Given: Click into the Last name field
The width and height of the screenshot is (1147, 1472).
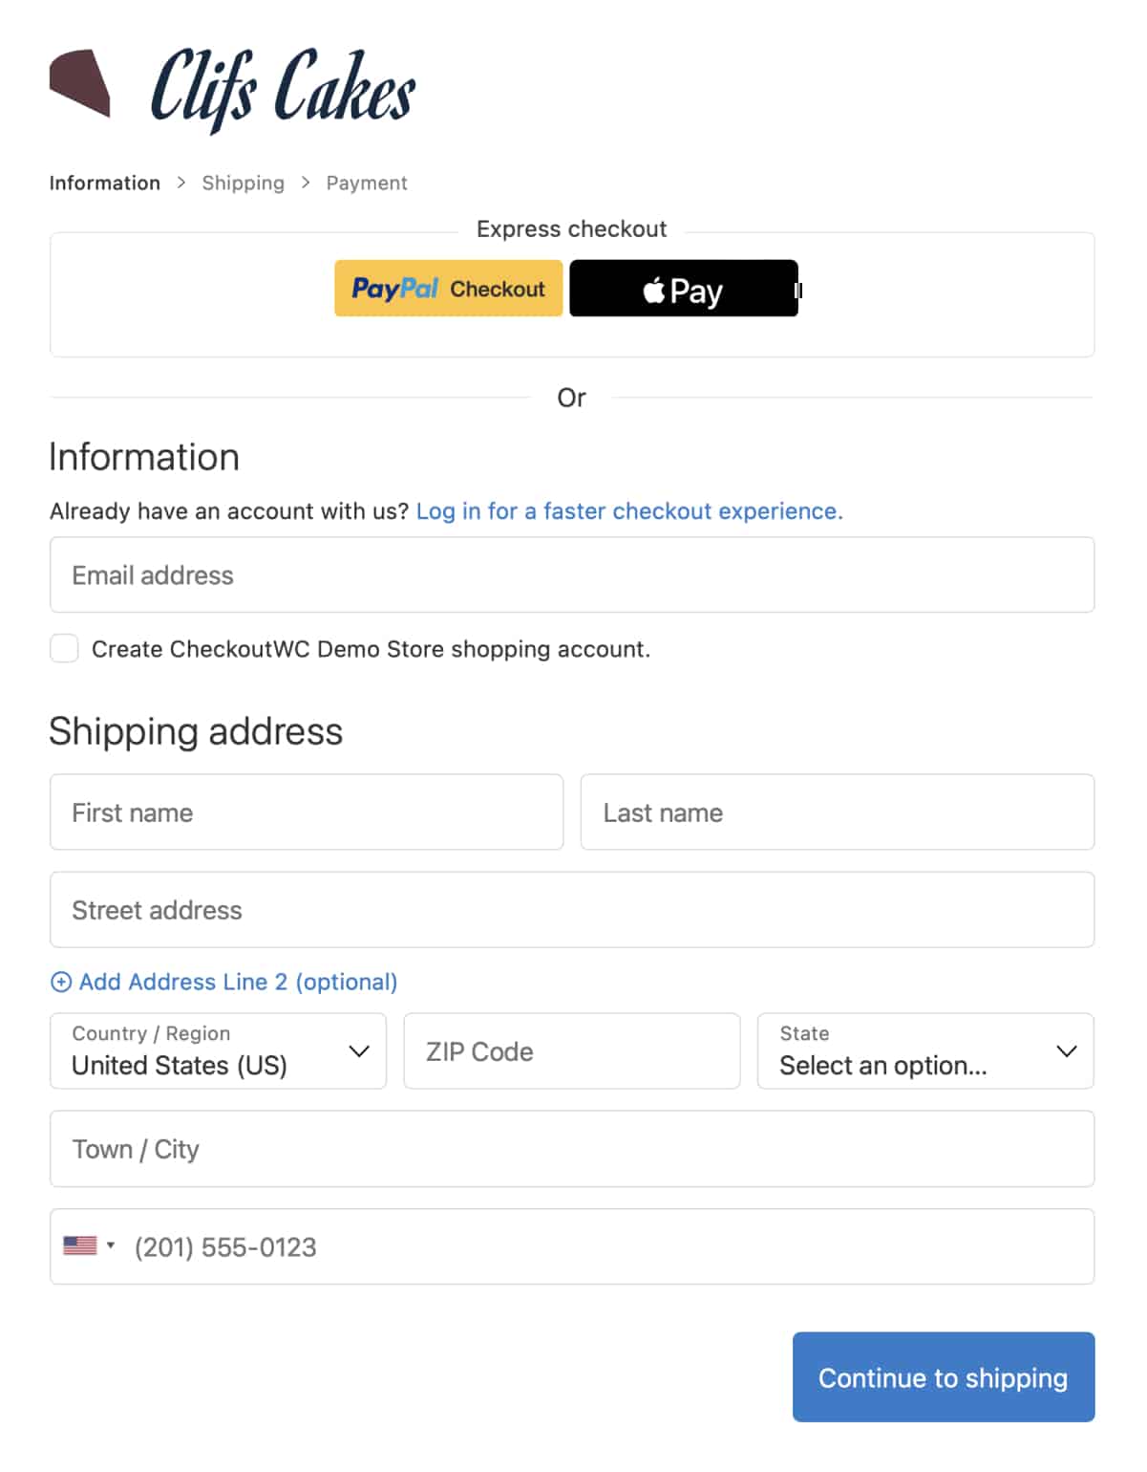Looking at the screenshot, I should coord(837,812).
